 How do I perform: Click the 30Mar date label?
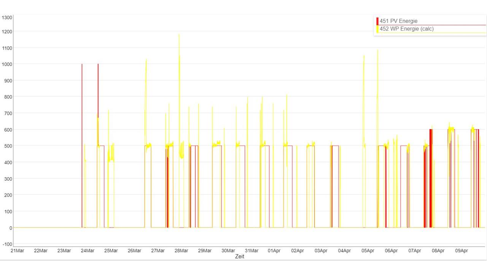228,251
